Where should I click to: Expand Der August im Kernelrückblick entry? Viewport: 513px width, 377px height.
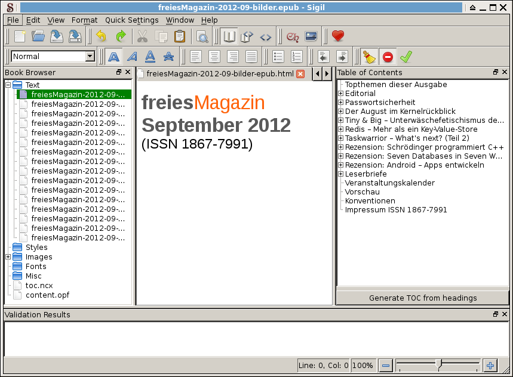tap(340, 111)
